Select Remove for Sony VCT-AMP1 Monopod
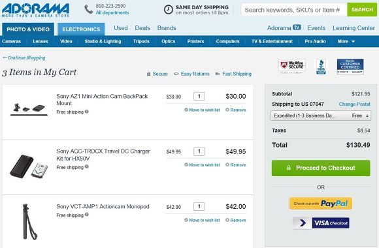Viewport: 379px width, 248px height. tap(236, 220)
